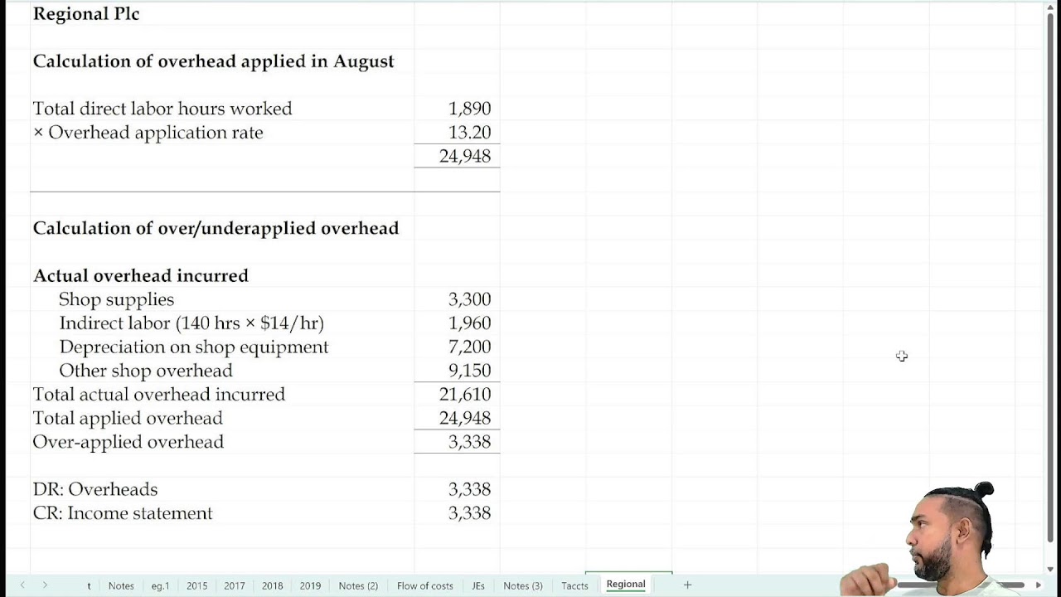Switch to the Taccts sheet tab
Image resolution: width=1061 pixels, height=597 pixels.
click(574, 585)
